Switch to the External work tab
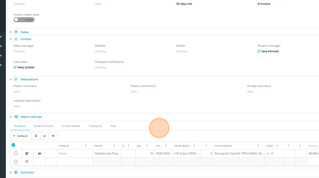The image size is (319, 178). point(44,126)
